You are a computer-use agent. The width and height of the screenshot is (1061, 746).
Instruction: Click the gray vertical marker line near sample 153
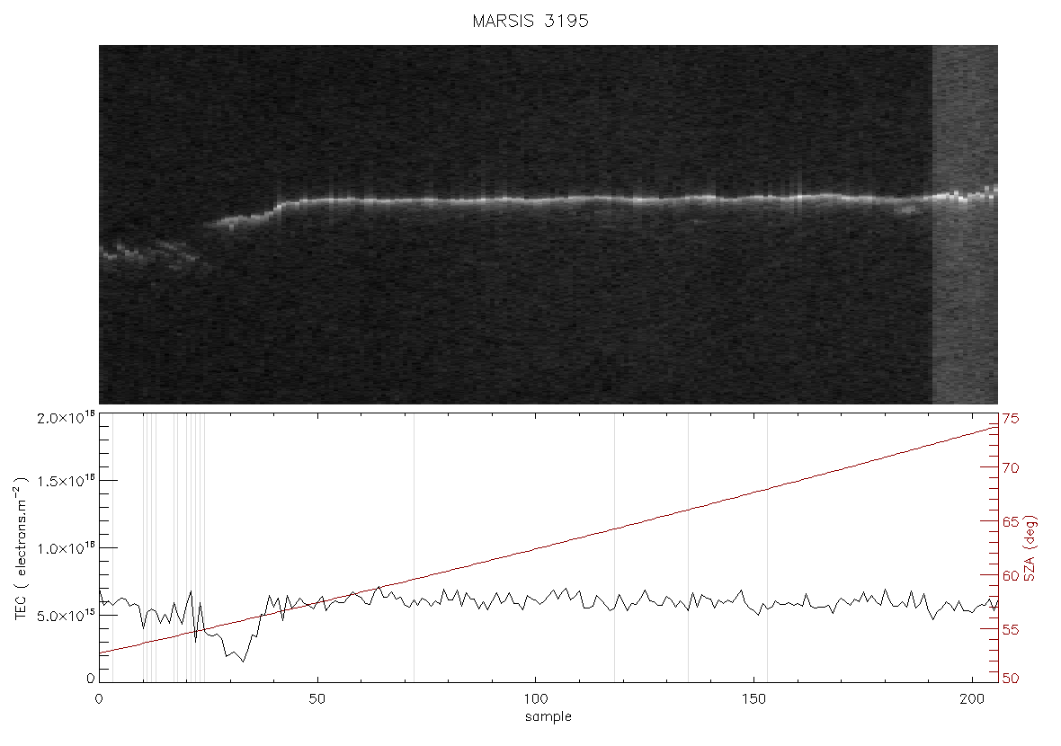point(767,548)
